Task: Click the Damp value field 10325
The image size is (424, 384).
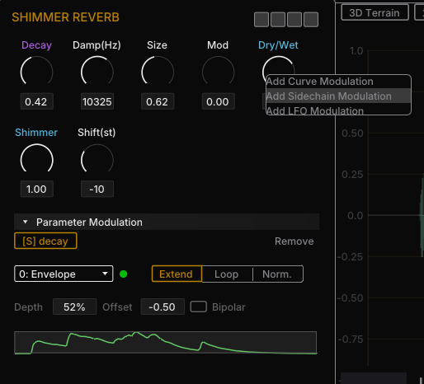Action: tap(97, 101)
